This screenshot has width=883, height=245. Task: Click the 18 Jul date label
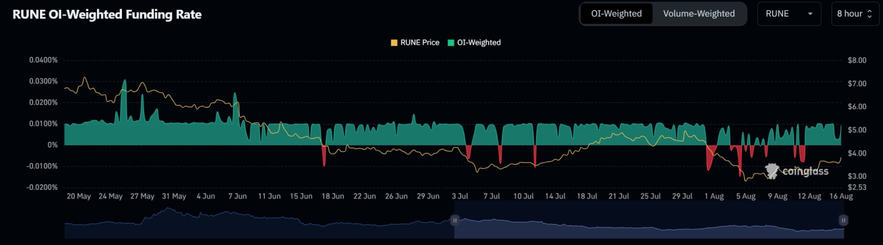click(587, 197)
